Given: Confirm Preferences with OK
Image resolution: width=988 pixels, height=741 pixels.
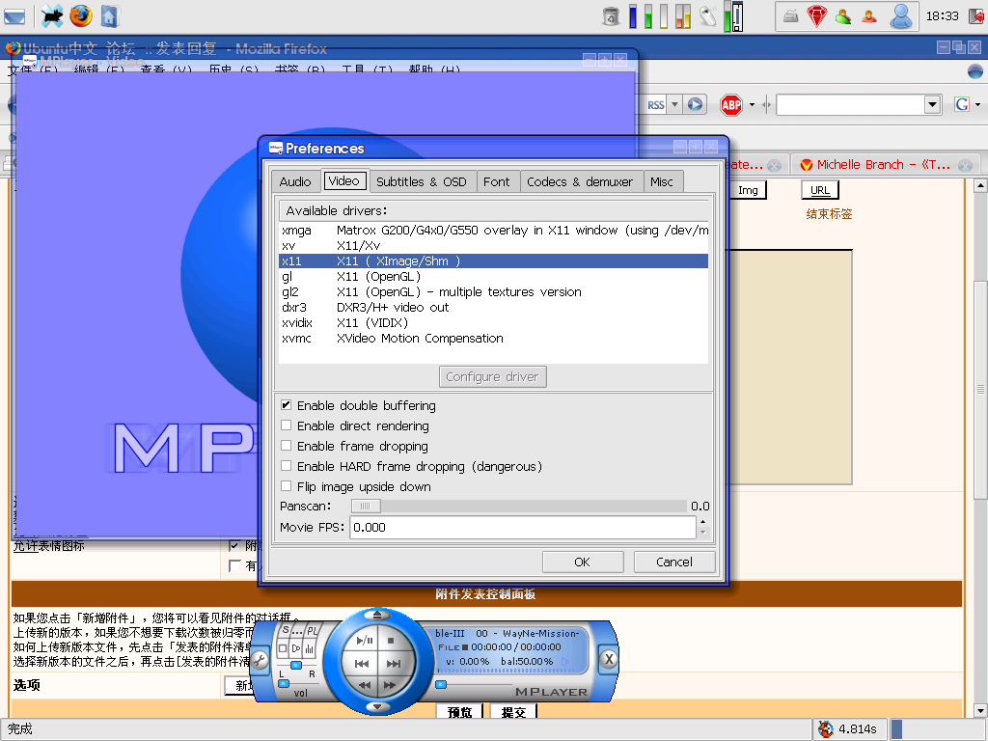Looking at the screenshot, I should (x=583, y=563).
